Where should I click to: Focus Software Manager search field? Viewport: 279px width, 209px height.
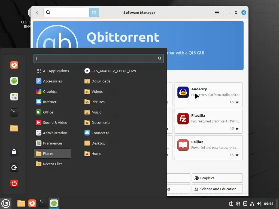coord(66,13)
